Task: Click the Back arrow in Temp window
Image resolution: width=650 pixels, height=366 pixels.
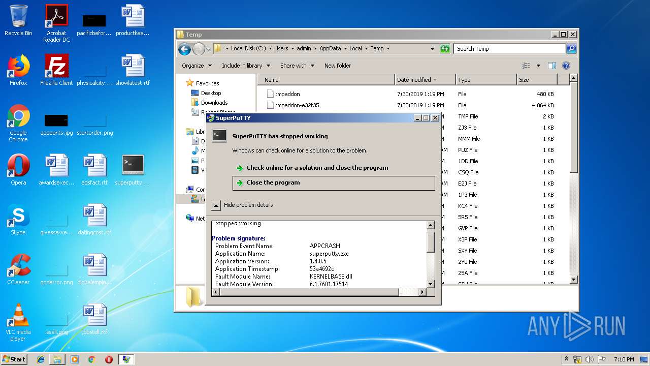Action: coord(184,49)
